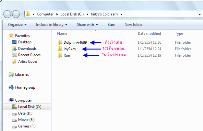This screenshot has width=203, height=131.
Task: Open the Share with menu
Action: tap(88, 25)
